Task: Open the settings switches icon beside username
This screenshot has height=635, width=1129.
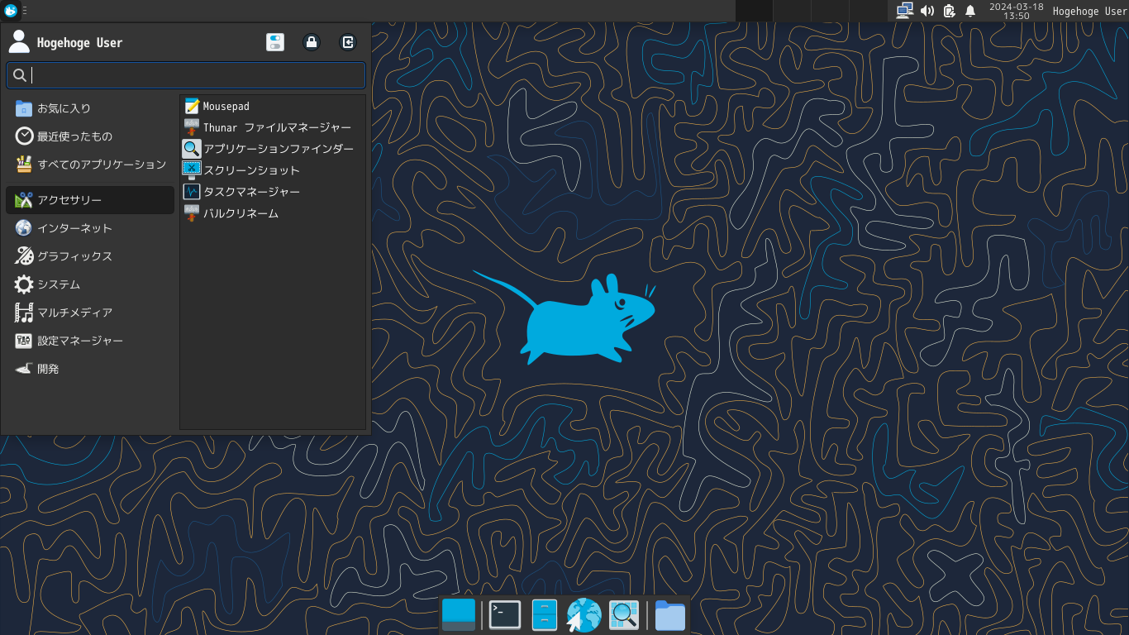Action: coord(275,42)
